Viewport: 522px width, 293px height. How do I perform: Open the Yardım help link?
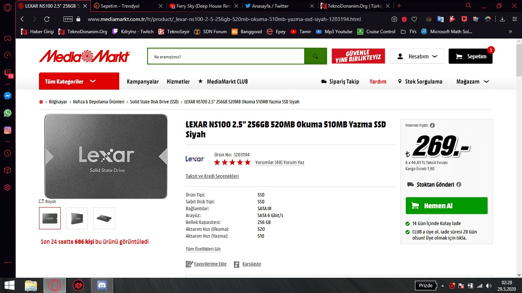[x=378, y=82]
